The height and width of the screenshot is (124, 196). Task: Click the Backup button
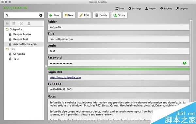[x=166, y=8]
